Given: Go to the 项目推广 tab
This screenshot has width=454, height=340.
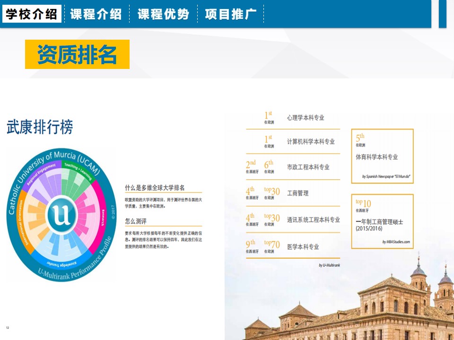Looking at the screenshot, I should (231, 14).
